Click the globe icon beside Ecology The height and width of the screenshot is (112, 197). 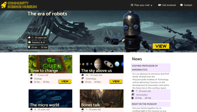31,79
